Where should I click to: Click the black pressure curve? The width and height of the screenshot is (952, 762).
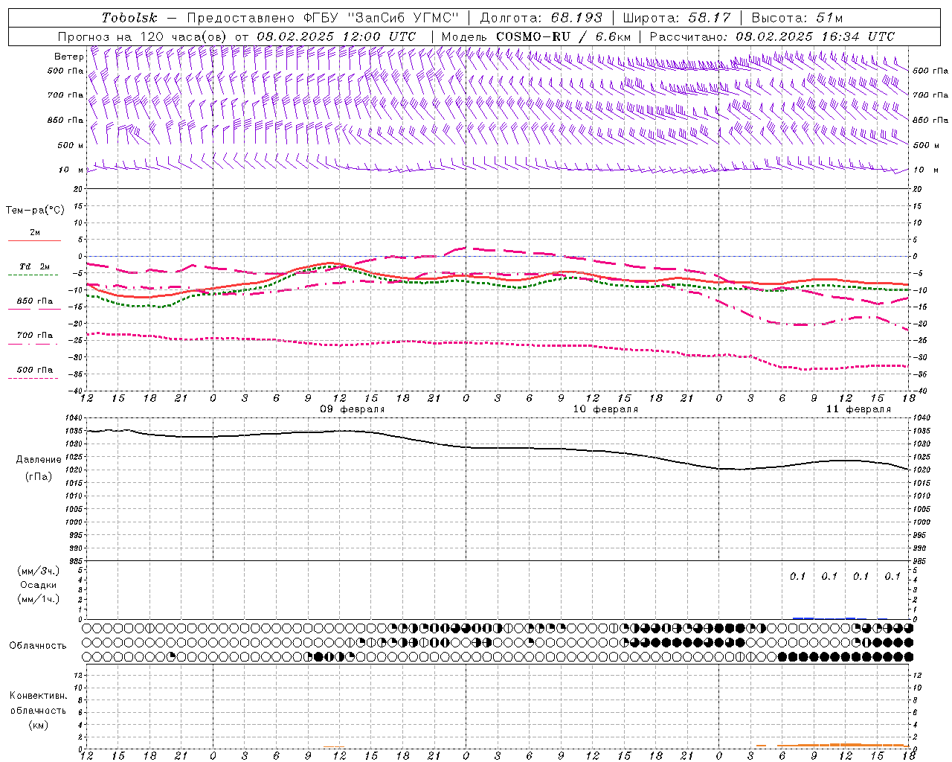[x=497, y=448]
